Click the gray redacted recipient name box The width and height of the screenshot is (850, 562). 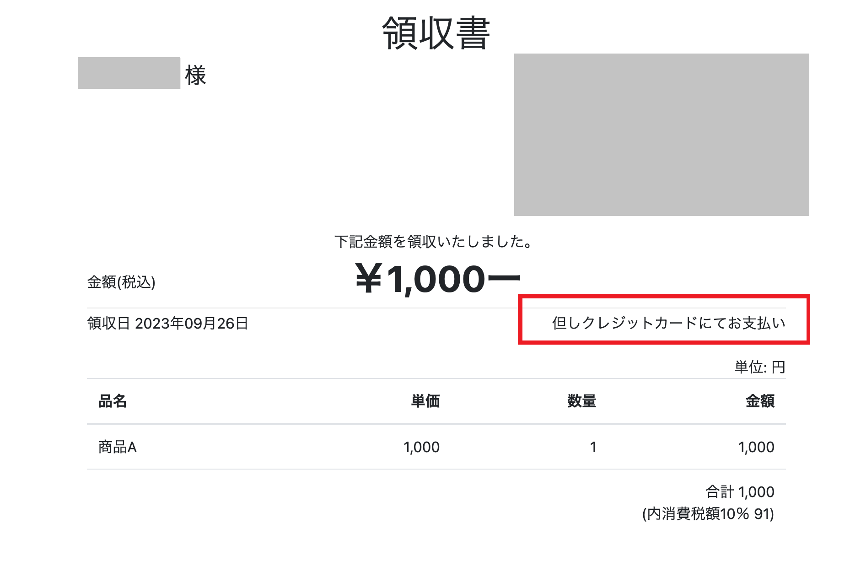[129, 73]
